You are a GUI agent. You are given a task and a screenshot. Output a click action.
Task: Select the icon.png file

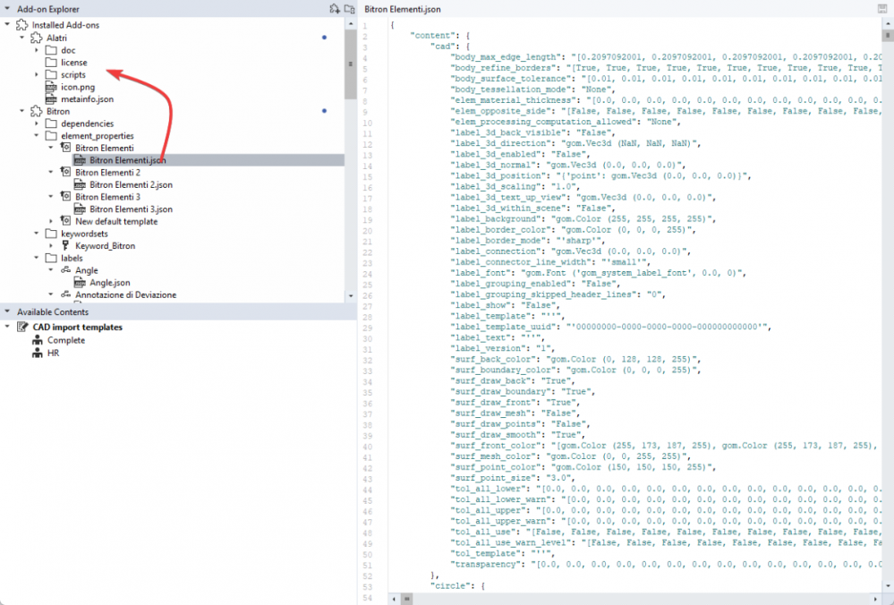pyautogui.click(x=79, y=87)
